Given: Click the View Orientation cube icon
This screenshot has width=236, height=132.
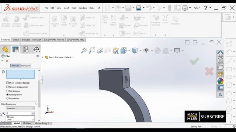Looking at the screenshot, I should pyautogui.click(x=124, y=51).
